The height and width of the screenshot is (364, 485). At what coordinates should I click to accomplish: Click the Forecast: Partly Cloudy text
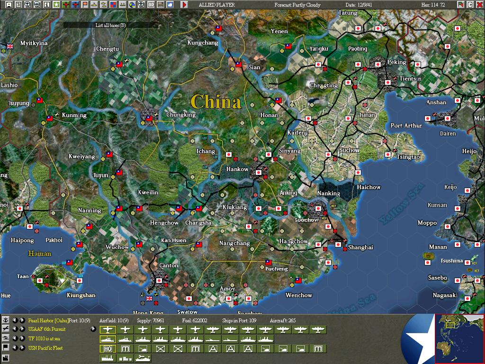click(x=297, y=5)
